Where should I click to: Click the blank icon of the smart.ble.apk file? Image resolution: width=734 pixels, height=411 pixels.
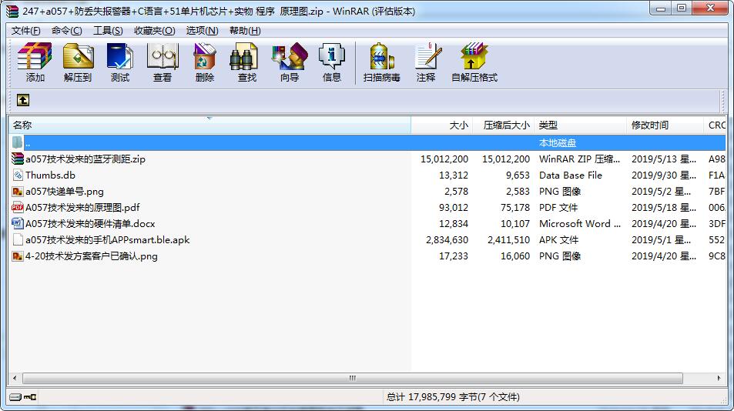coord(17,240)
